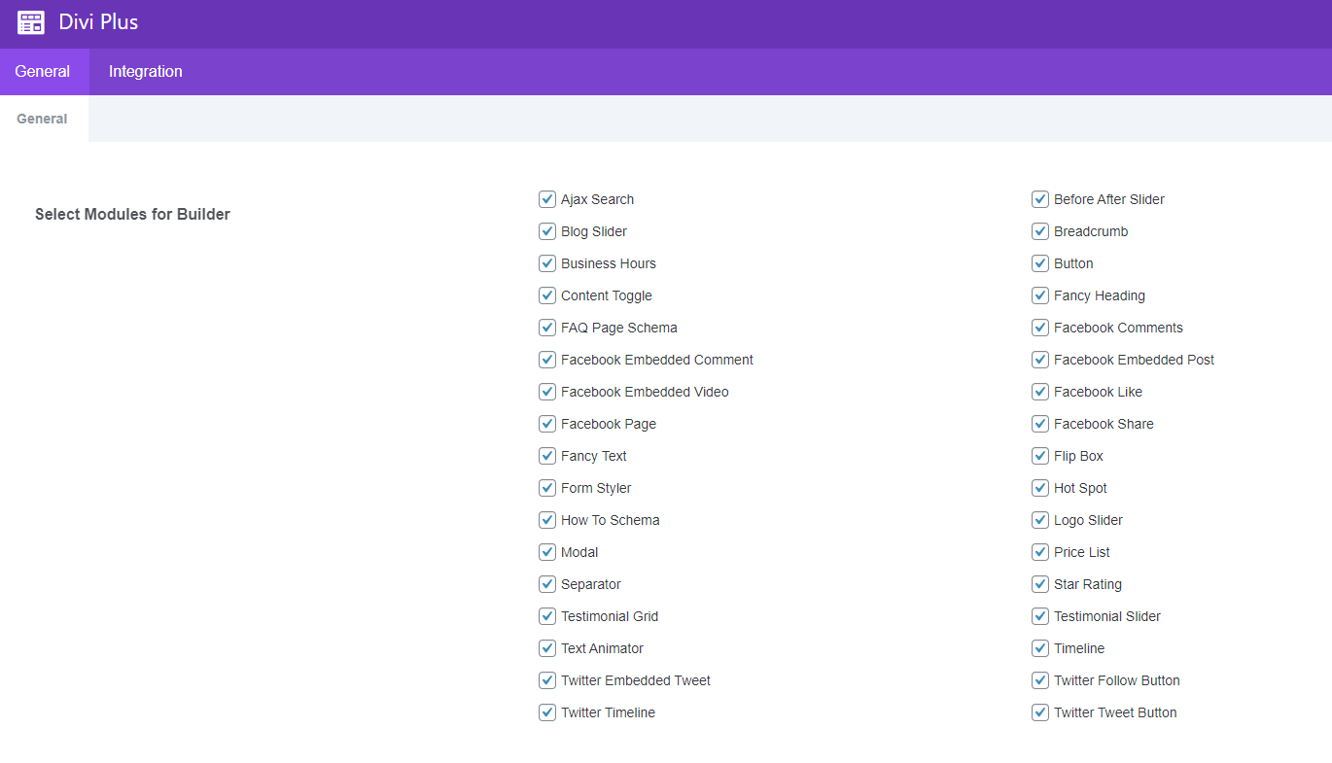Uncheck FAQ Page Schema

pyautogui.click(x=547, y=328)
